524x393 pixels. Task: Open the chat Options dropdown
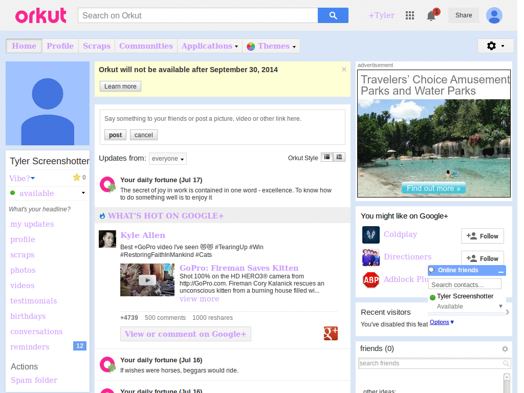tap(442, 322)
